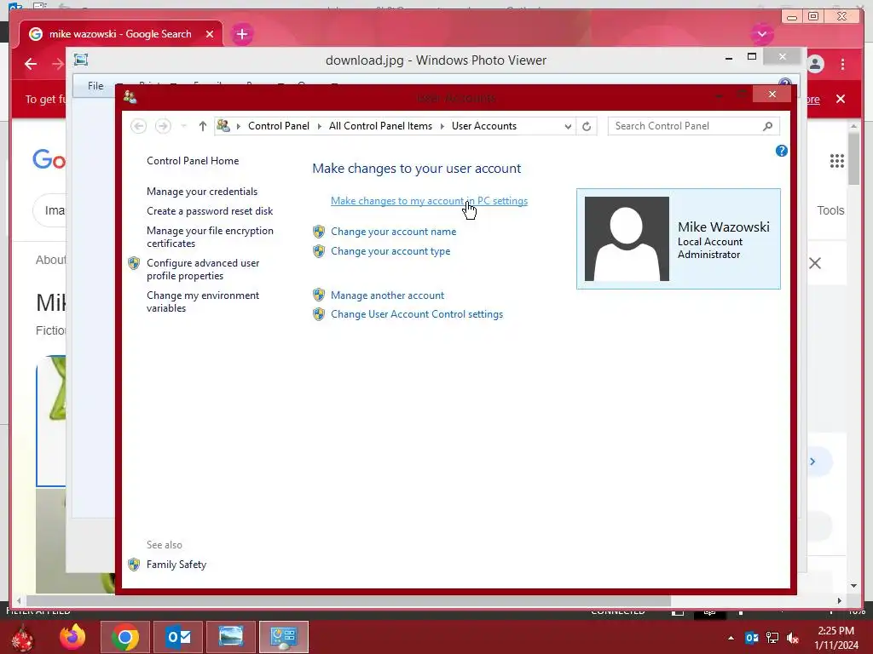The width and height of the screenshot is (873, 654).
Task: Open Firefox from the taskbar
Action: [x=73, y=637]
